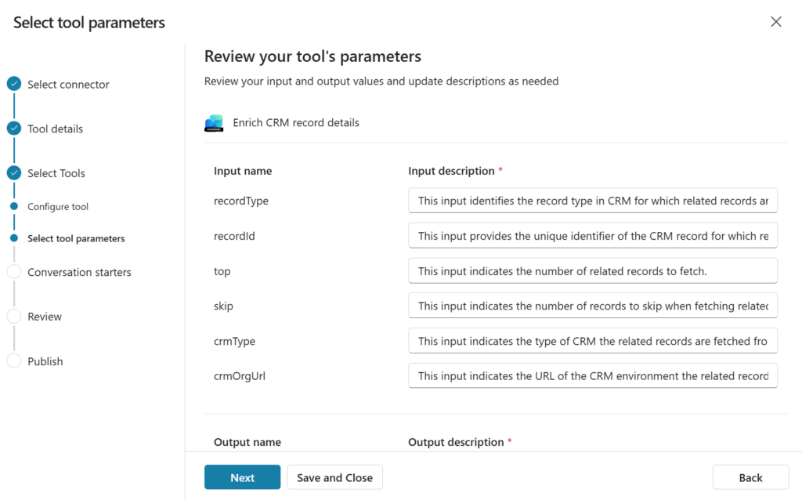Focus the skip input description field

coord(592,306)
